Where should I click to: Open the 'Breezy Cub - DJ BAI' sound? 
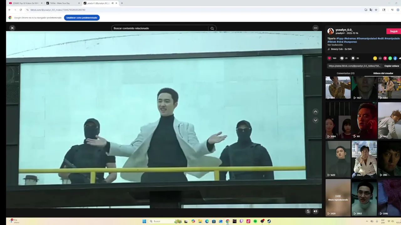pos(341,49)
